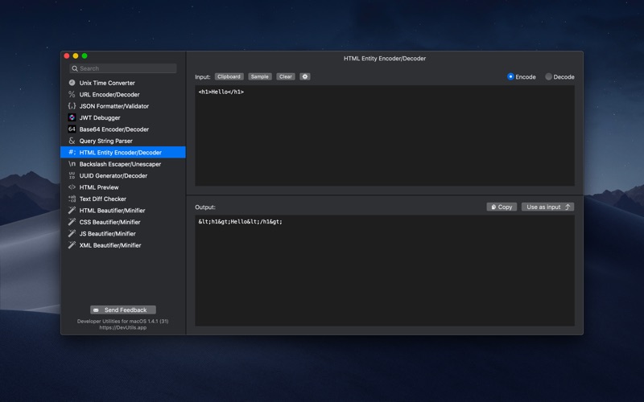Screen dimensions: 644x402
Task: Open input settings gear button
Action: pyautogui.click(x=305, y=77)
